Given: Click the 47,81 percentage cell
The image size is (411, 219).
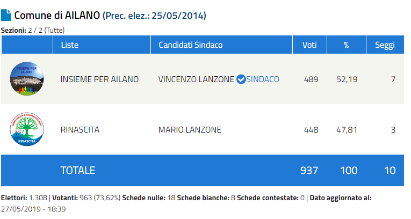Looking at the screenshot, I should (x=347, y=130).
